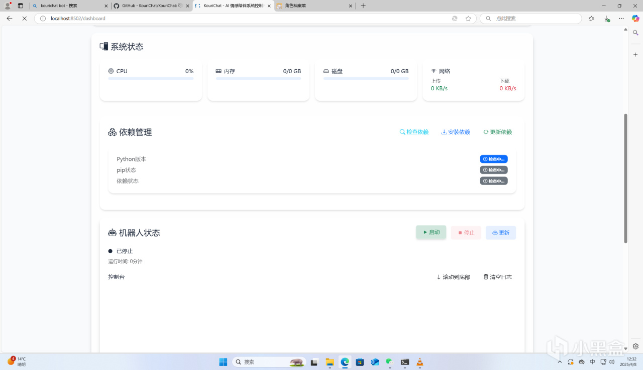Screen dimensions: 643x370
Task: Click the pip状态 检查中 status badge
Action: click(x=494, y=170)
